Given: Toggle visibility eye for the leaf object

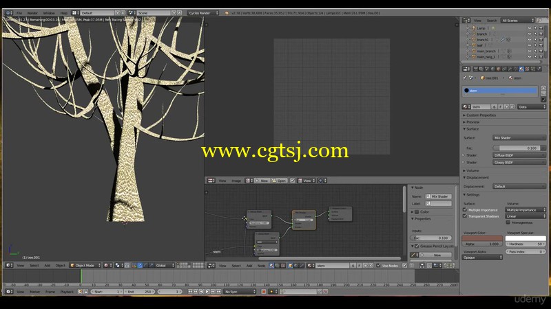Looking at the screenshot, I should pyautogui.click(x=529, y=45).
